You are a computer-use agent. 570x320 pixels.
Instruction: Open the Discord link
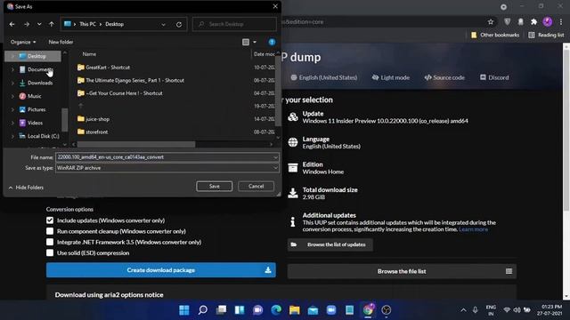[494, 77]
